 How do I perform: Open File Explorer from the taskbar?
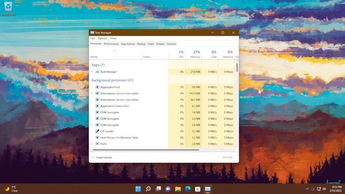178,189
